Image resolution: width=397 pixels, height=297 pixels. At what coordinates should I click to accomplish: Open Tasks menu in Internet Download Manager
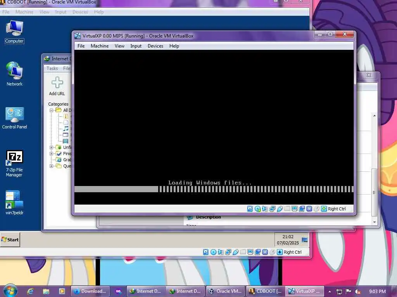[x=52, y=68]
